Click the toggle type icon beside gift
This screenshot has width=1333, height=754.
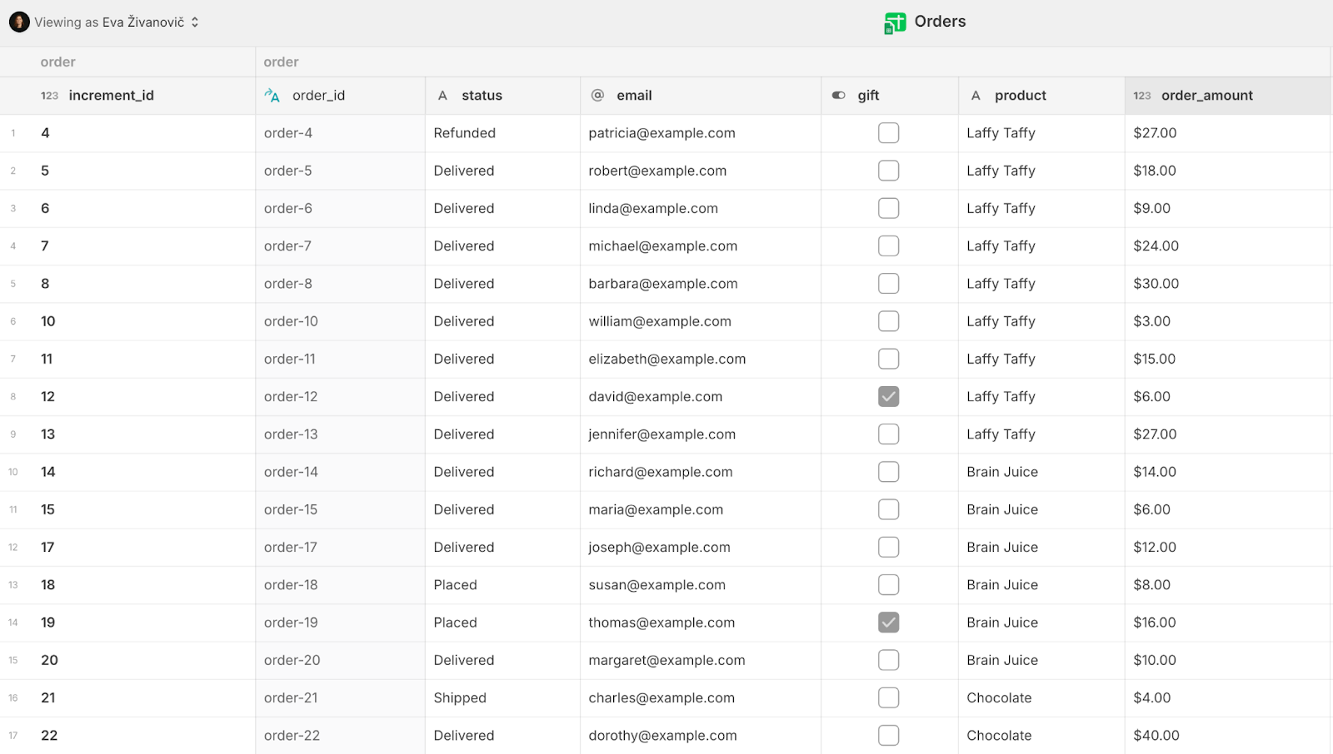839,96
